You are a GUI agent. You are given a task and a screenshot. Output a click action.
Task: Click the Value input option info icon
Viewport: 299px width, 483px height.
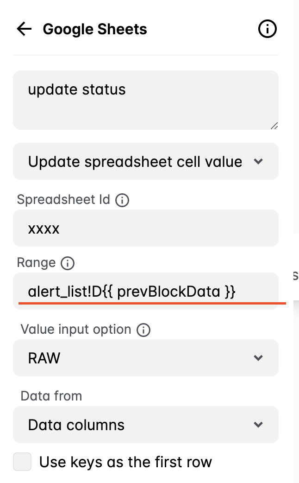point(143,330)
